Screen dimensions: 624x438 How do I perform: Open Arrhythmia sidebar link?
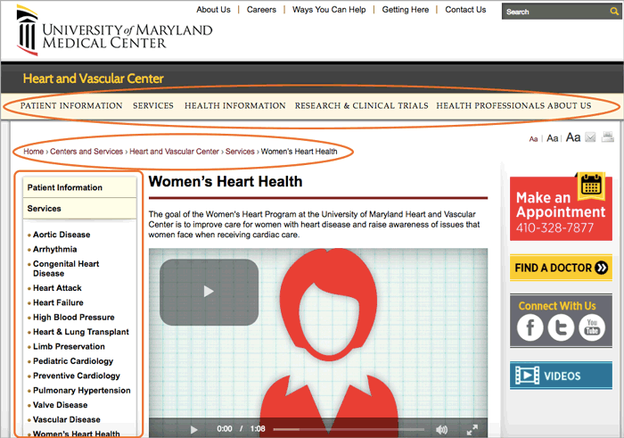(55, 249)
